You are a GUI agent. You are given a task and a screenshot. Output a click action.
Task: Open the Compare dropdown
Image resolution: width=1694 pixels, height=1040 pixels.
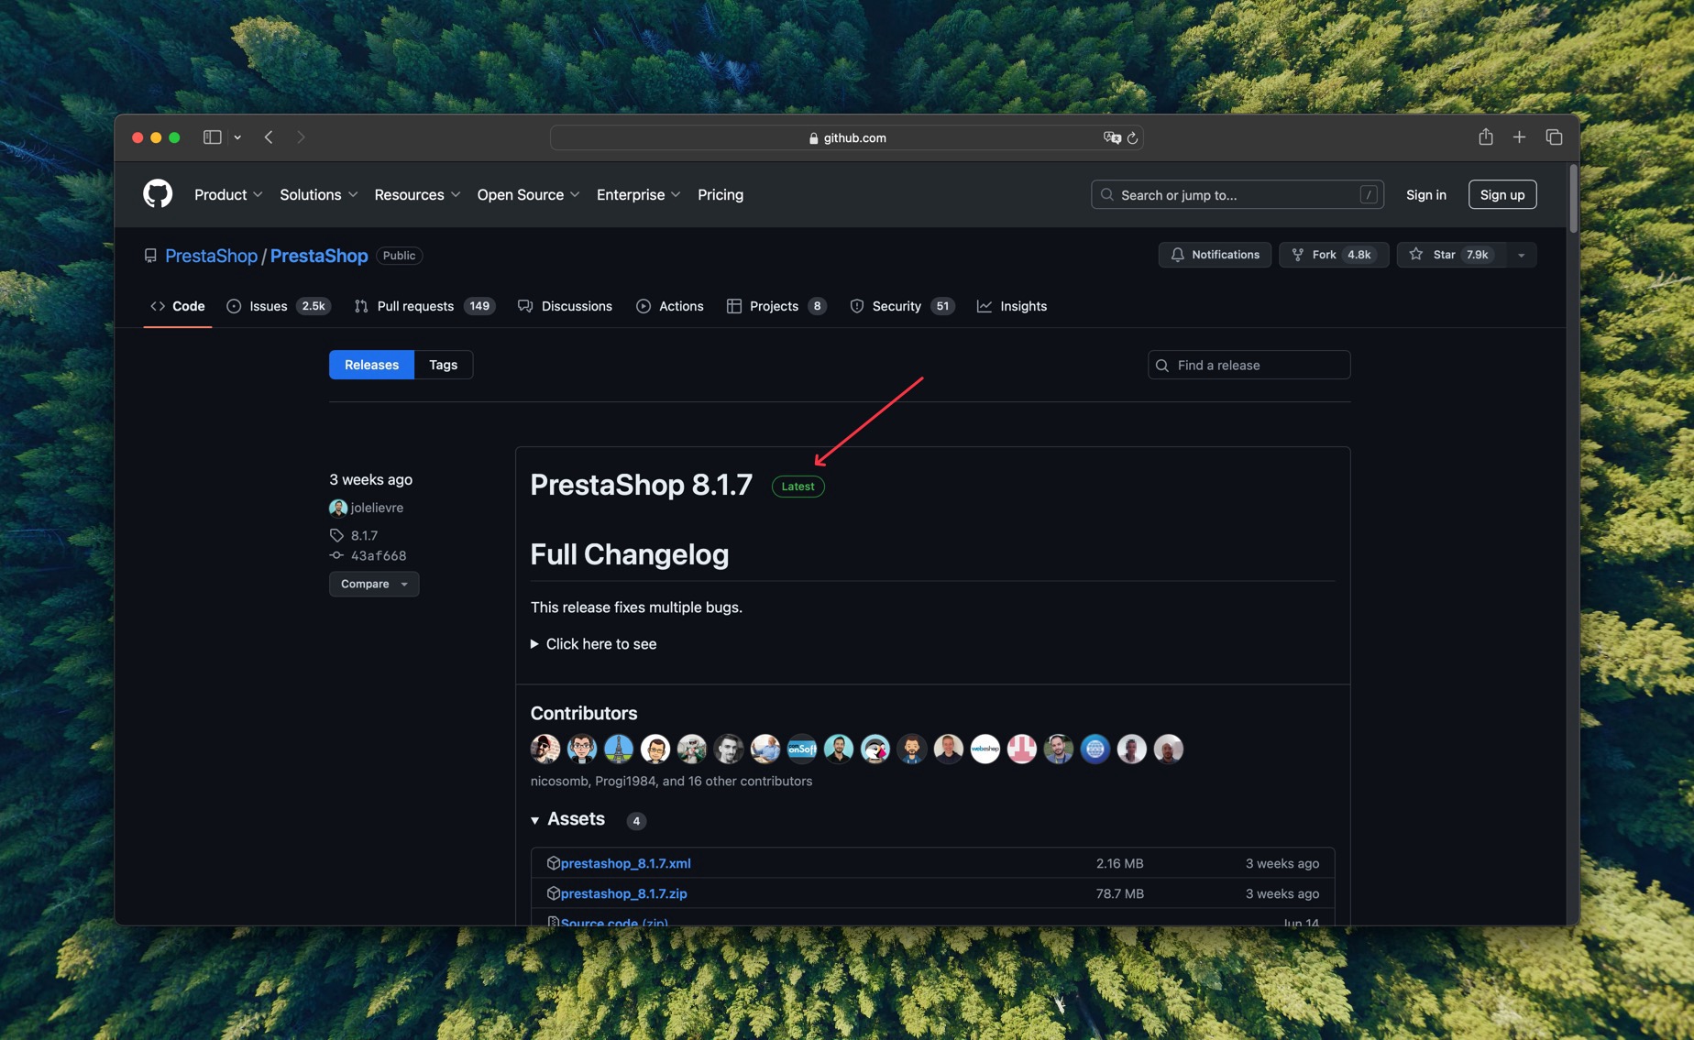374,584
